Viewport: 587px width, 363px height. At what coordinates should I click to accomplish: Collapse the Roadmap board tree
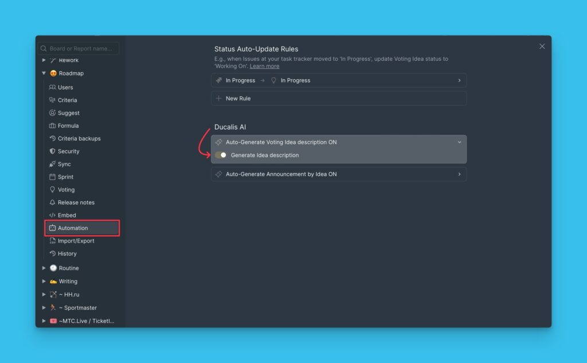[44, 73]
